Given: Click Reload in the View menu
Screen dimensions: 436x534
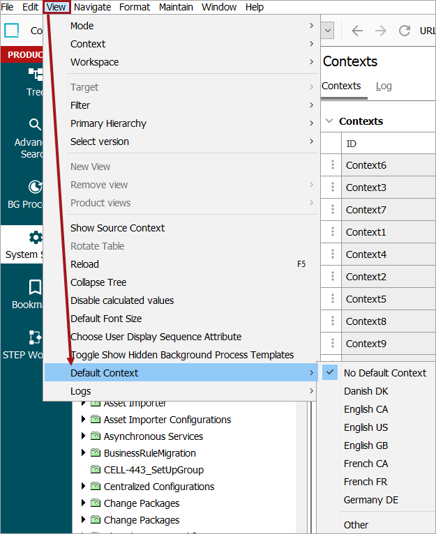Looking at the screenshot, I should 84,264.
